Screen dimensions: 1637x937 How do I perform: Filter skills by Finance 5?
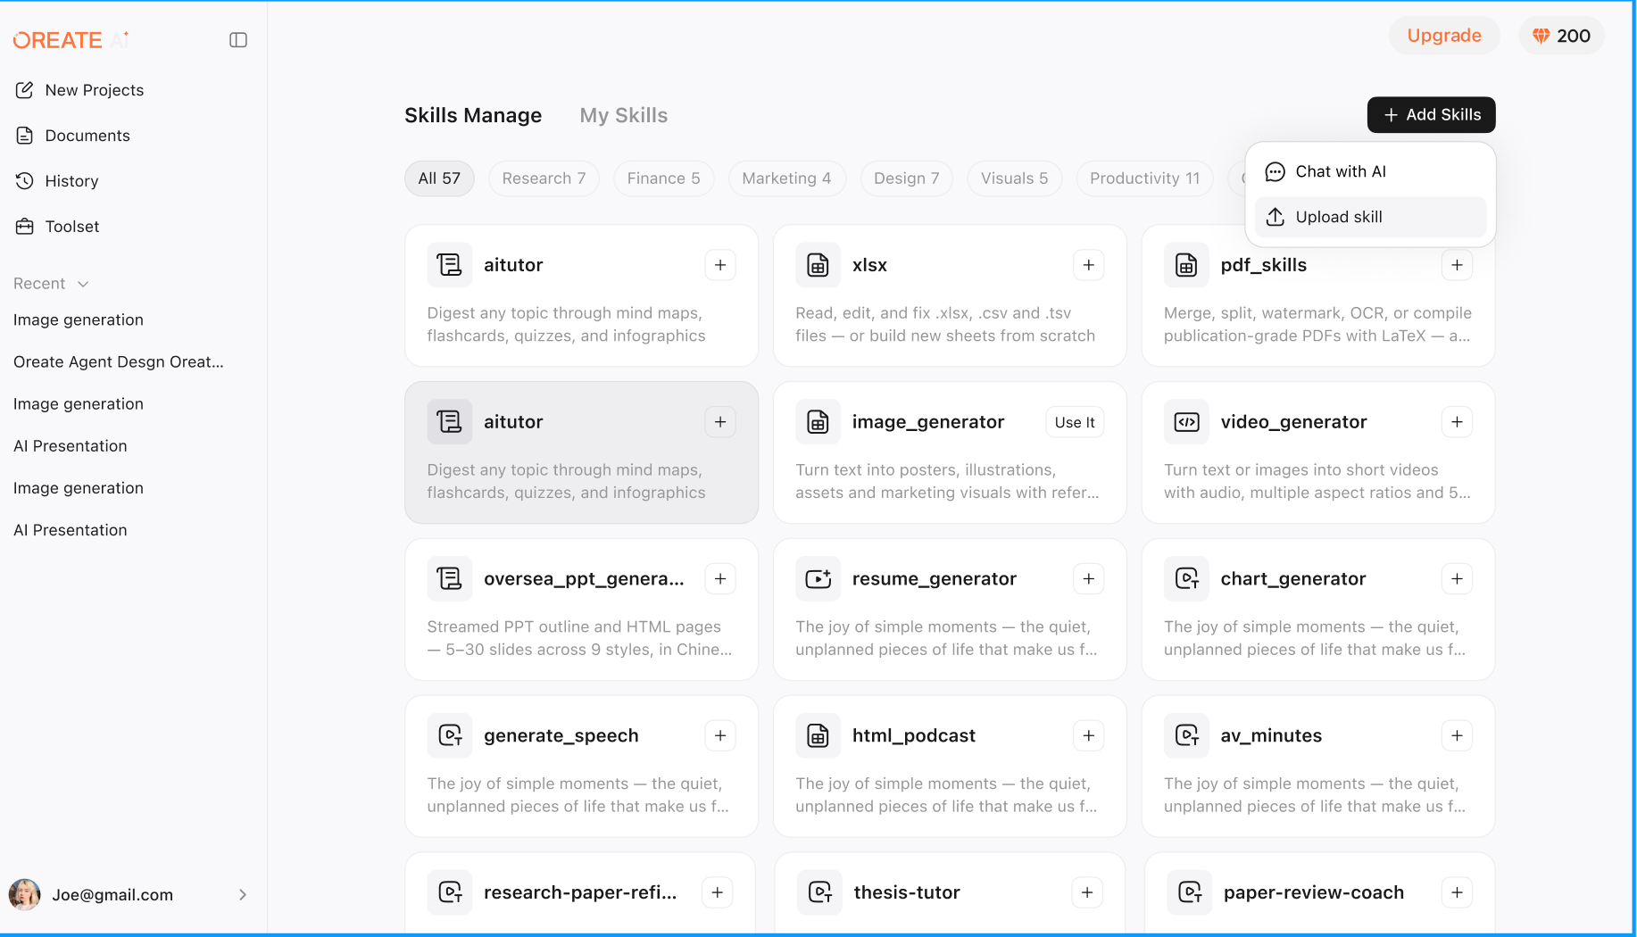click(x=664, y=178)
